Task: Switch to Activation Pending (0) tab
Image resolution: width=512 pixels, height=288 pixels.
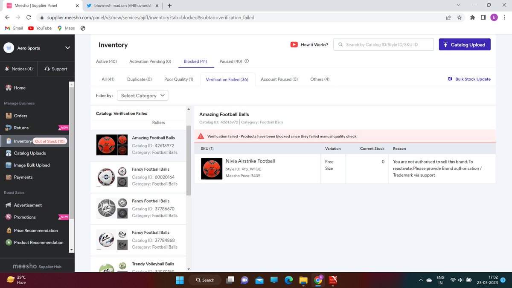Action: coord(150,61)
